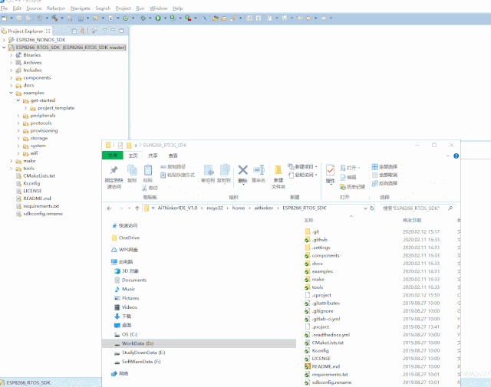The image size is (491, 387).
Task: Click the Delete X icon in ribbon
Action: coord(242,170)
